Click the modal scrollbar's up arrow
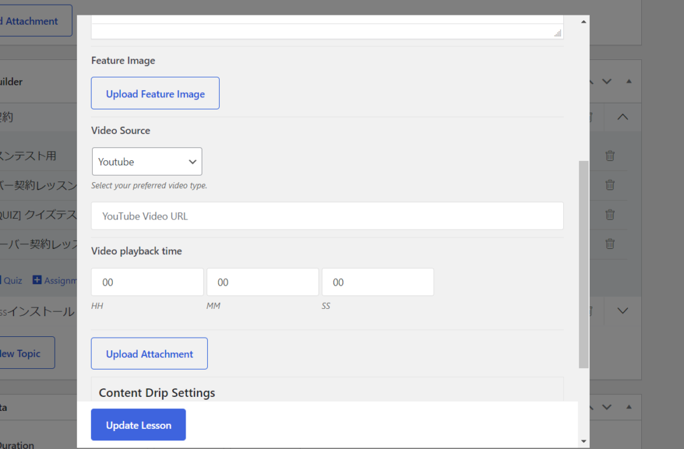This screenshot has height=449, width=684. tap(584, 21)
